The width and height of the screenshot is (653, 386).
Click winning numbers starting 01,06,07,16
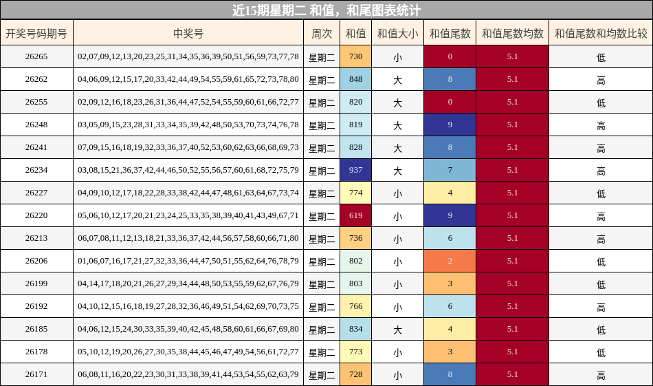(x=188, y=261)
